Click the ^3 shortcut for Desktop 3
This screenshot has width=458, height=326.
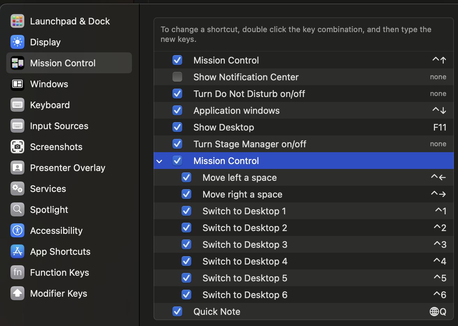point(440,244)
